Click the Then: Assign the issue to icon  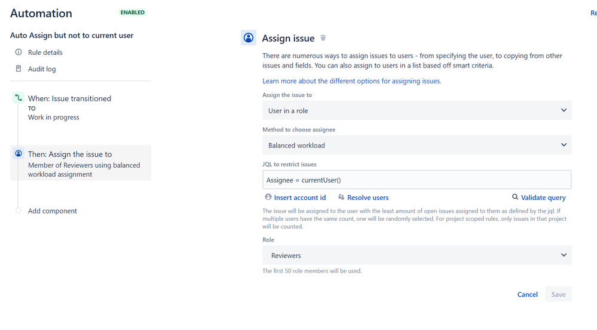click(19, 153)
